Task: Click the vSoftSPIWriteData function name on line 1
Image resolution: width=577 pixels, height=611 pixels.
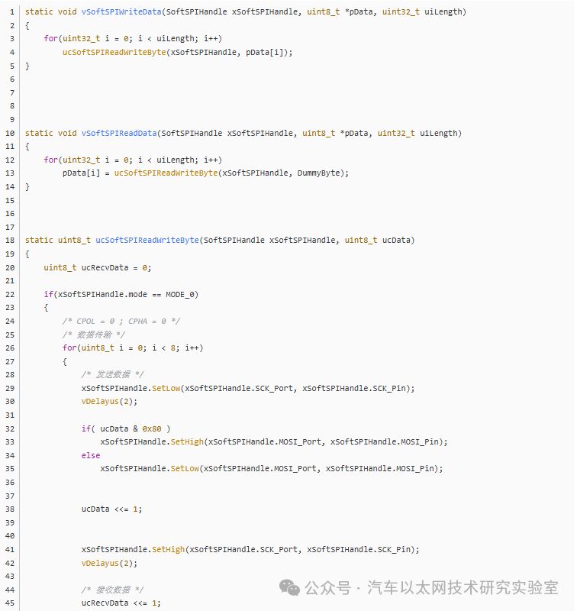Action: click(x=121, y=11)
